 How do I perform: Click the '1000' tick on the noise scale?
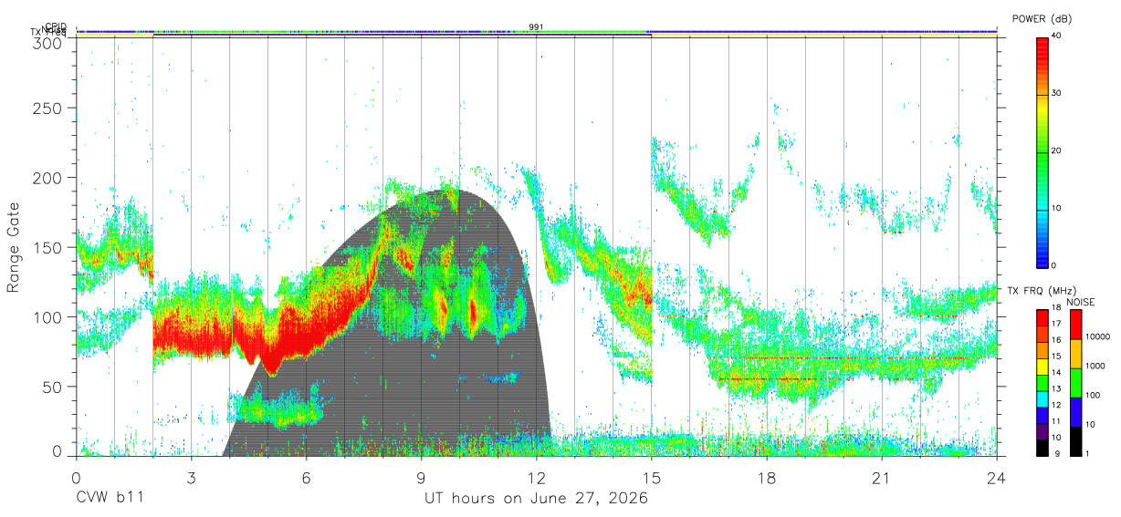pyautogui.click(x=1095, y=367)
